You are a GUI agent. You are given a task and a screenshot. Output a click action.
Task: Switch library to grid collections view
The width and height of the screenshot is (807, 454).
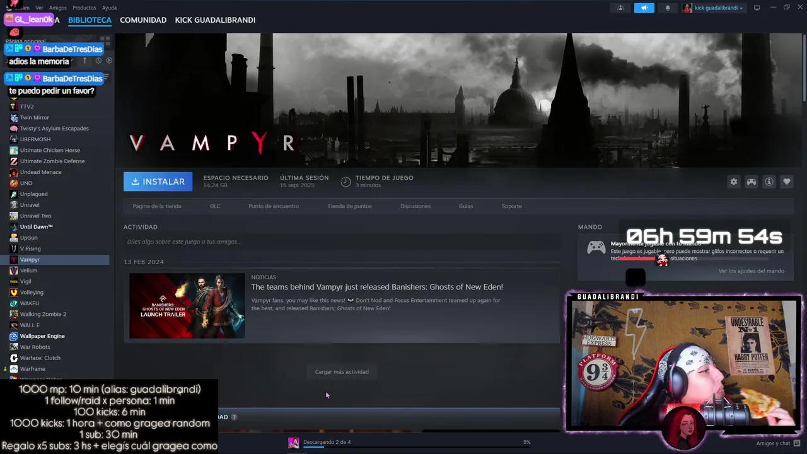click(x=105, y=41)
